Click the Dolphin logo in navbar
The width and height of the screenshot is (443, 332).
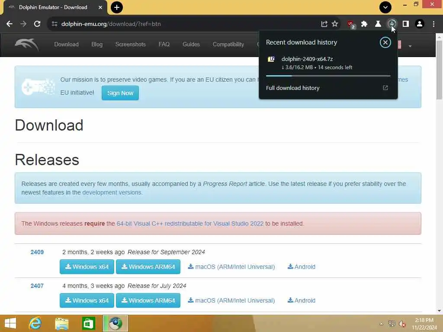(x=27, y=45)
